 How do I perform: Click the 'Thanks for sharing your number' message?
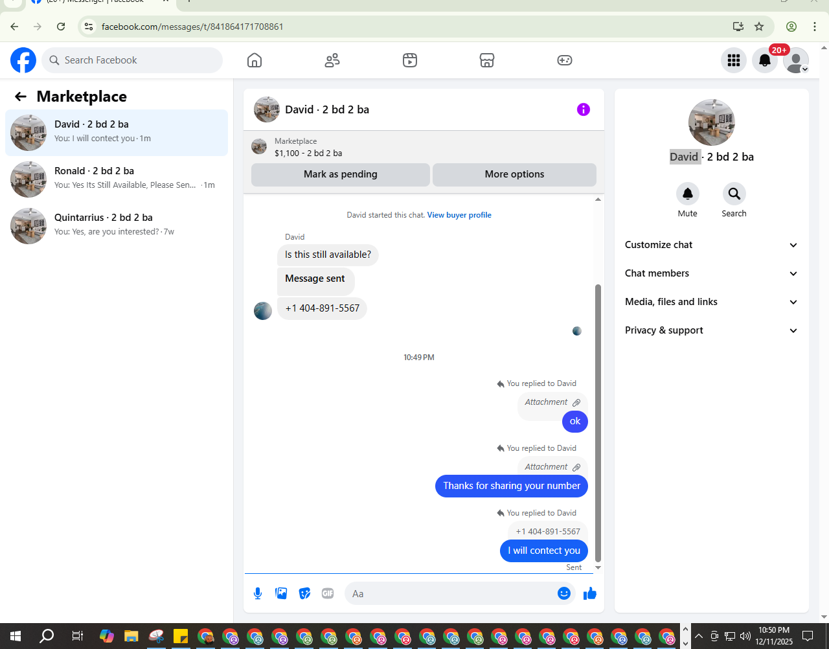point(512,486)
